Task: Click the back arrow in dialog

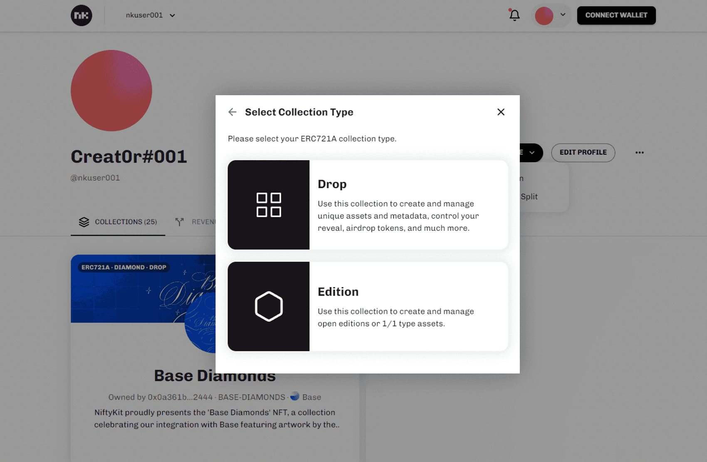Action: (x=232, y=112)
